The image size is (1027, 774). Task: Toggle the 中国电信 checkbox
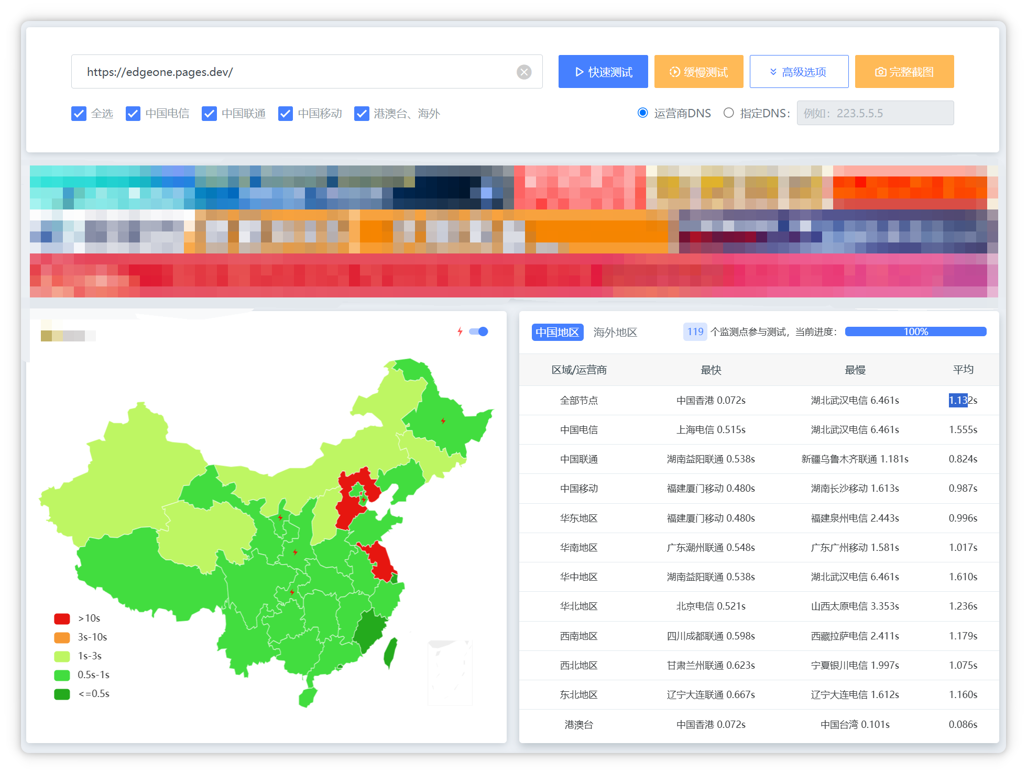pyautogui.click(x=133, y=114)
